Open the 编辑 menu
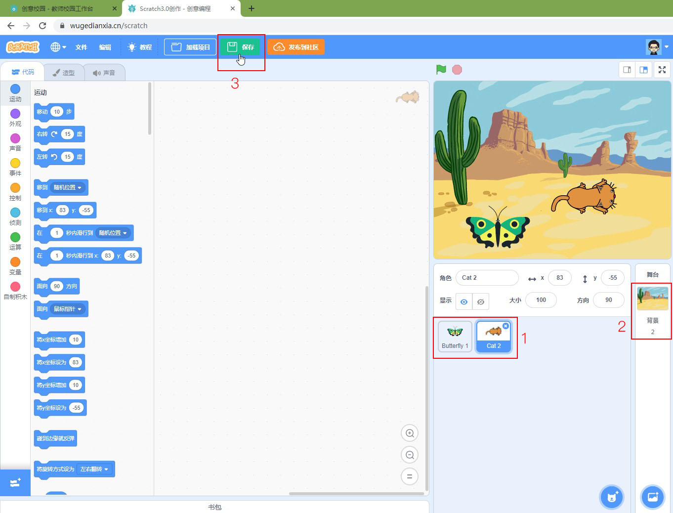Viewport: 673px width, 513px height. (x=105, y=47)
